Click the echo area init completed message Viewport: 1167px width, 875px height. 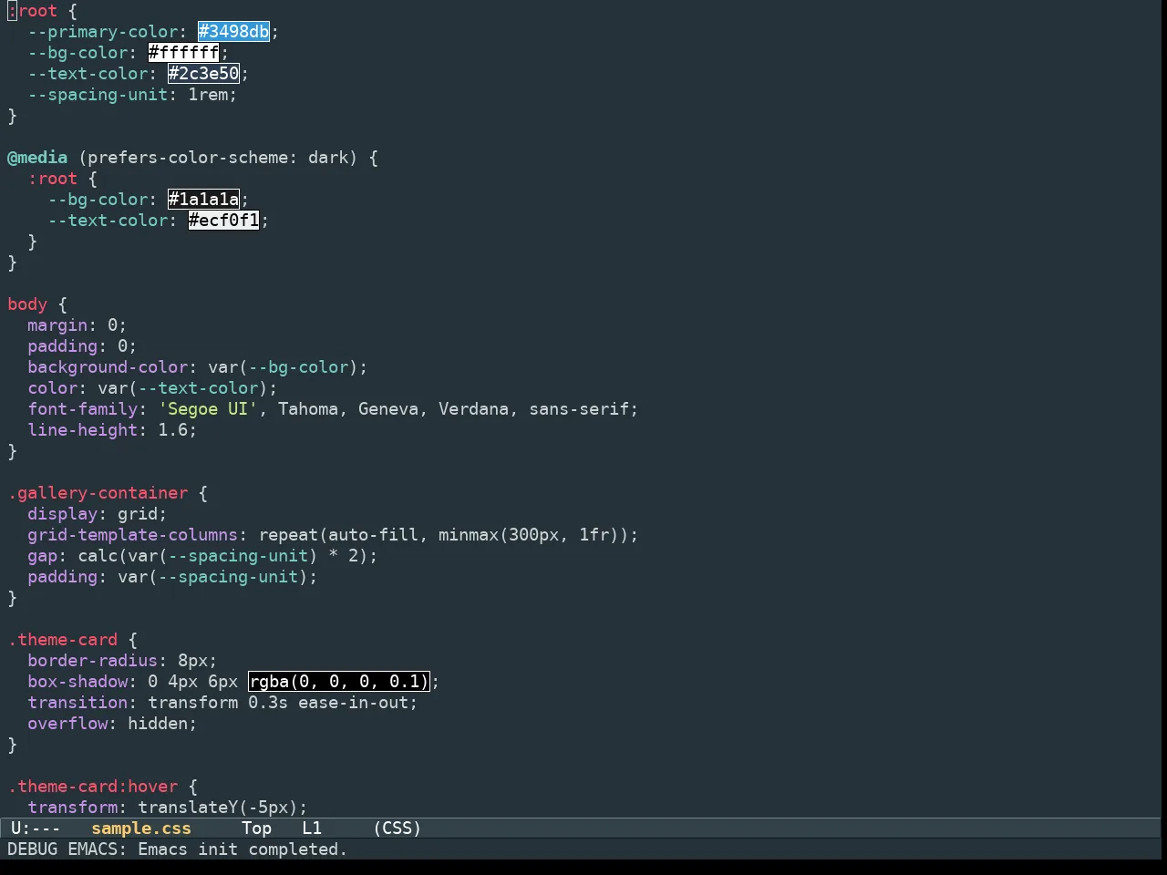pyautogui.click(x=178, y=849)
